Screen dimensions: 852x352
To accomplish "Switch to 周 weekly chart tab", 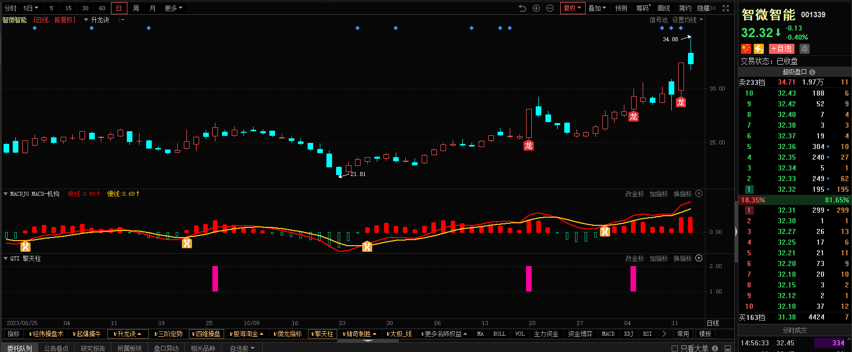I will tap(136, 8).
